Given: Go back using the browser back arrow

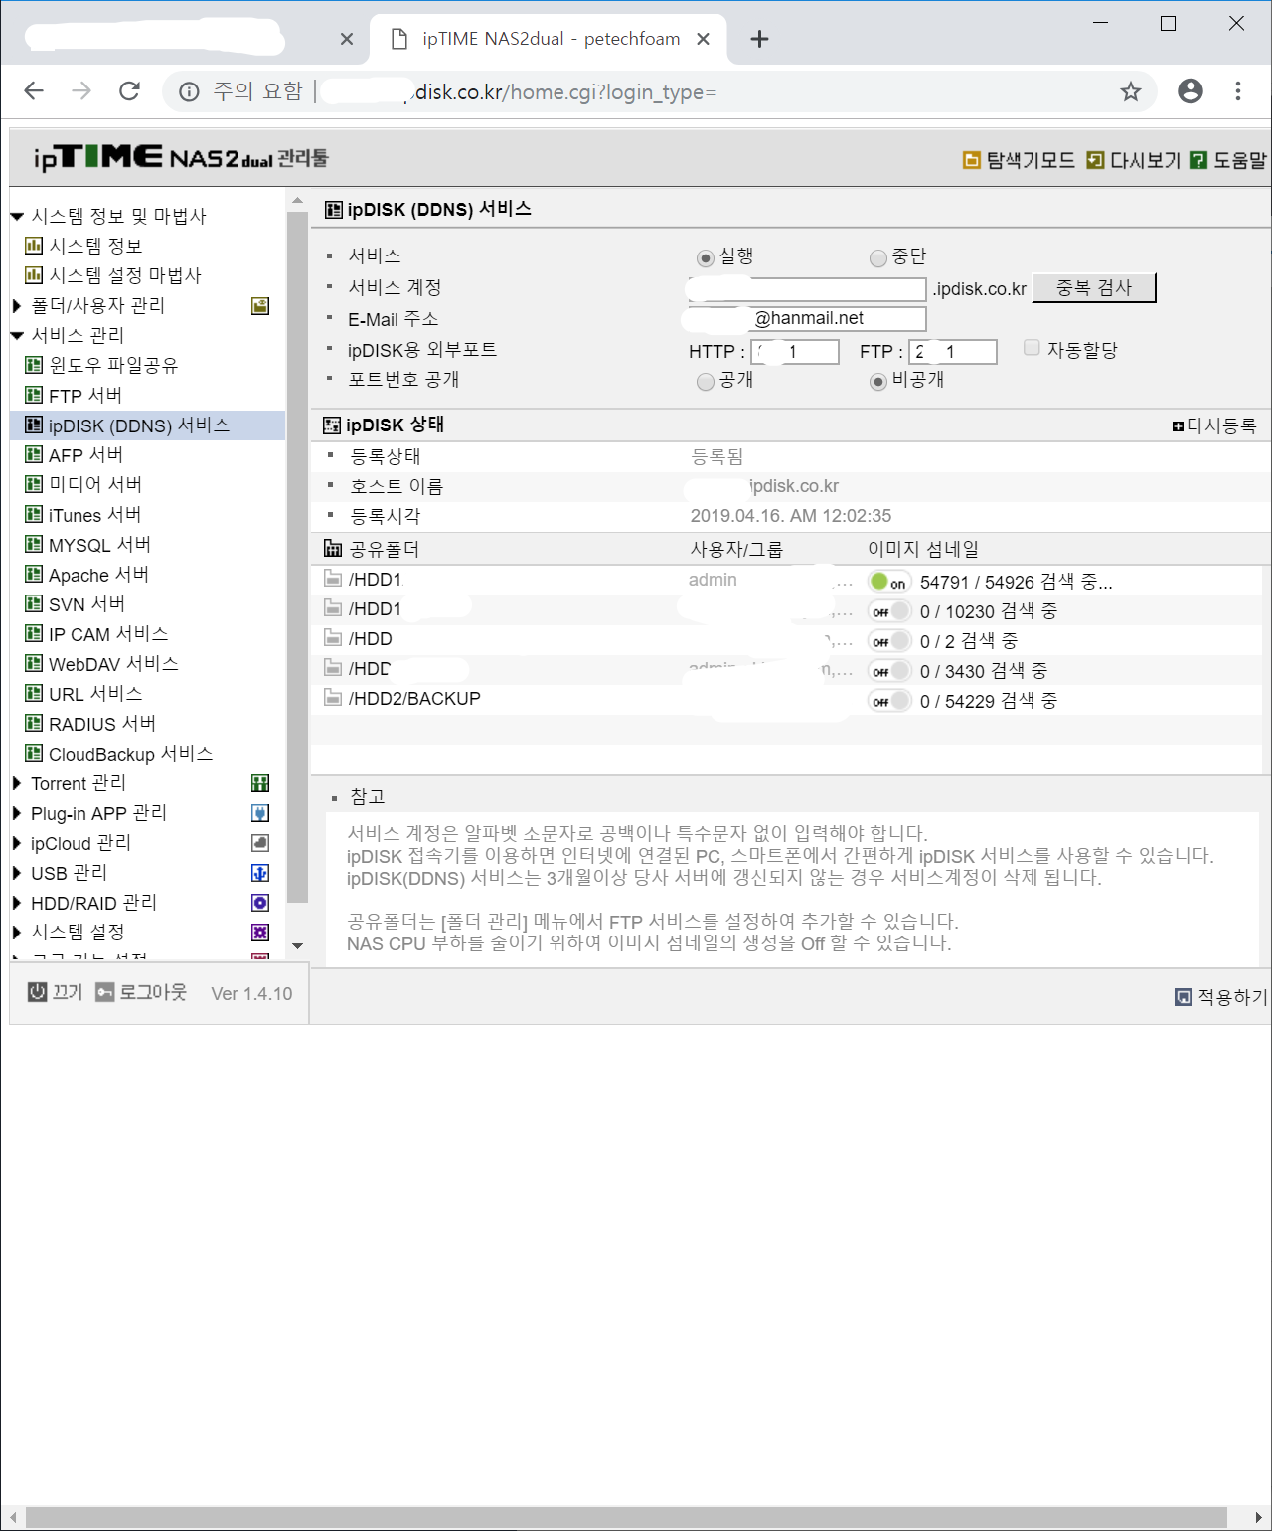Looking at the screenshot, I should (x=34, y=91).
